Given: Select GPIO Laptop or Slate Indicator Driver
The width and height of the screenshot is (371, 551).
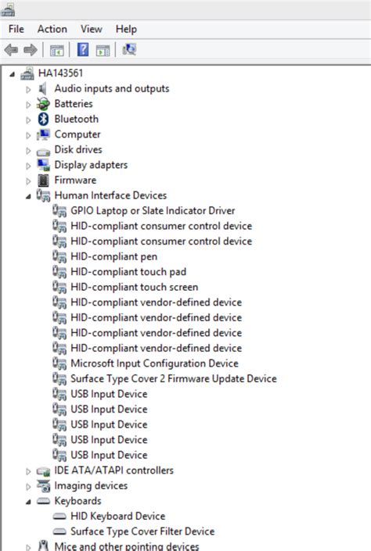Looking at the screenshot, I should [x=153, y=210].
